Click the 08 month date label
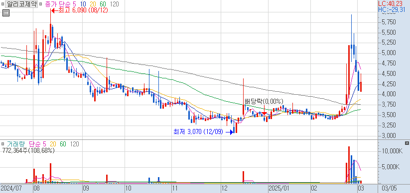The width and height of the screenshot is (410, 193). pyautogui.click(x=36, y=189)
